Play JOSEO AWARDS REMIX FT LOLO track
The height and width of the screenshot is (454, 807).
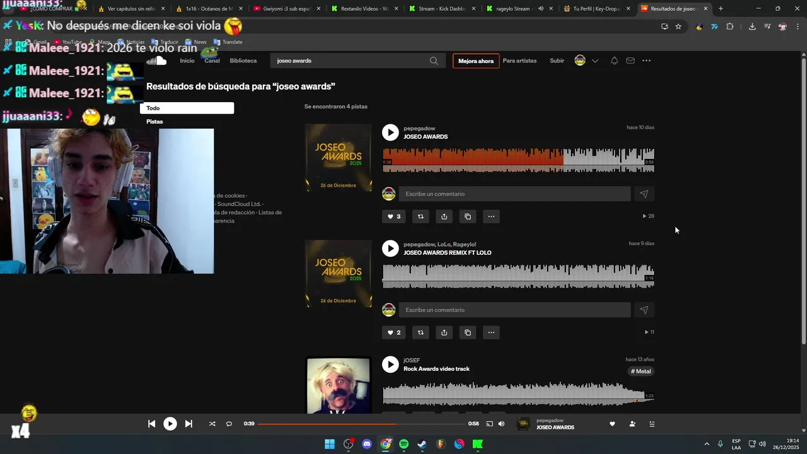pyautogui.click(x=390, y=248)
